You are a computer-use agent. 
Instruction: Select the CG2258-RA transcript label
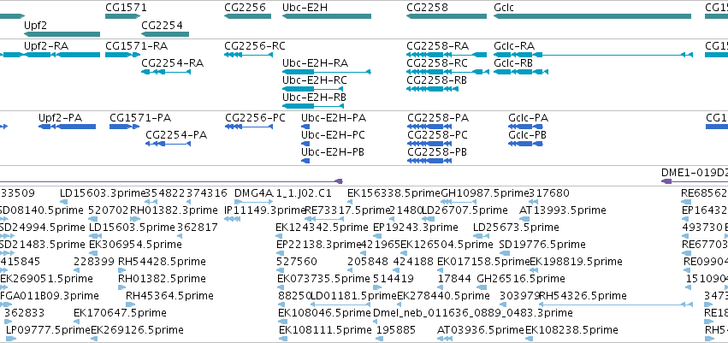(x=437, y=46)
